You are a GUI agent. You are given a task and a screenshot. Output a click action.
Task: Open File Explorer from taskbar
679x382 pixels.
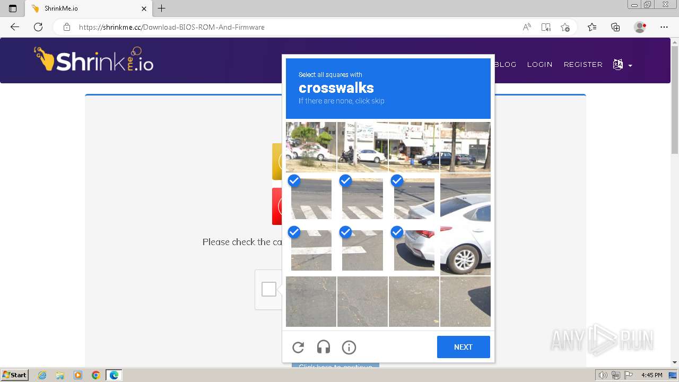[x=60, y=375]
